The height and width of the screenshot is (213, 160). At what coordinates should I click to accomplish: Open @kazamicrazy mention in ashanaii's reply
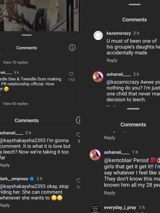tap(123, 82)
